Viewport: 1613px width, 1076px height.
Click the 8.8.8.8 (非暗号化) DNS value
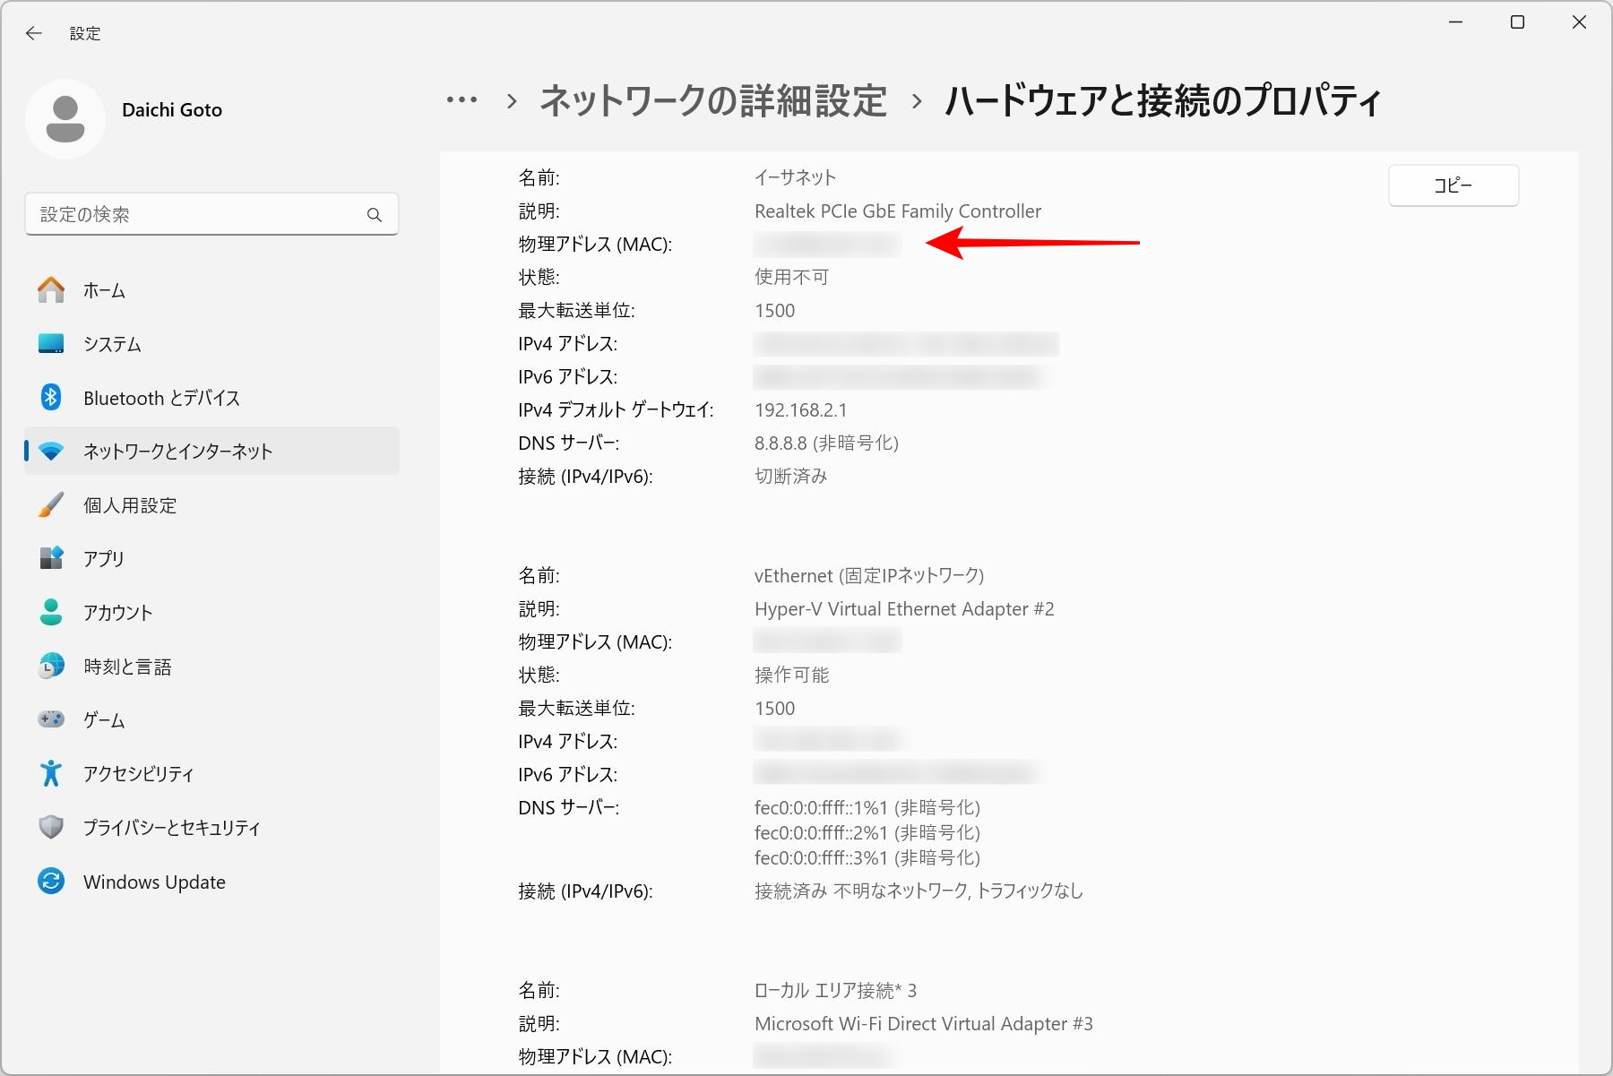tap(826, 443)
